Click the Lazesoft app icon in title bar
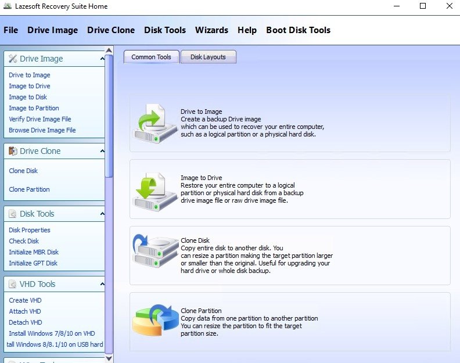Screen dimensions: 460x363 (8, 6)
